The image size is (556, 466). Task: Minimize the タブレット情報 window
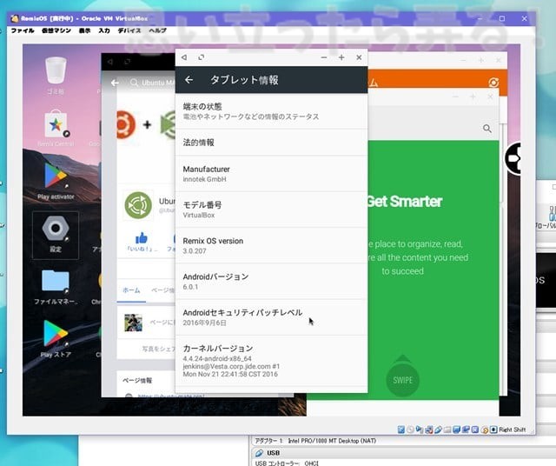324,57
